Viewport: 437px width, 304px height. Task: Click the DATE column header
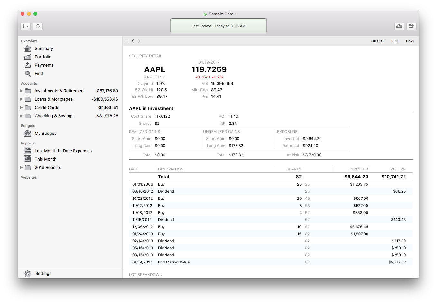point(134,169)
